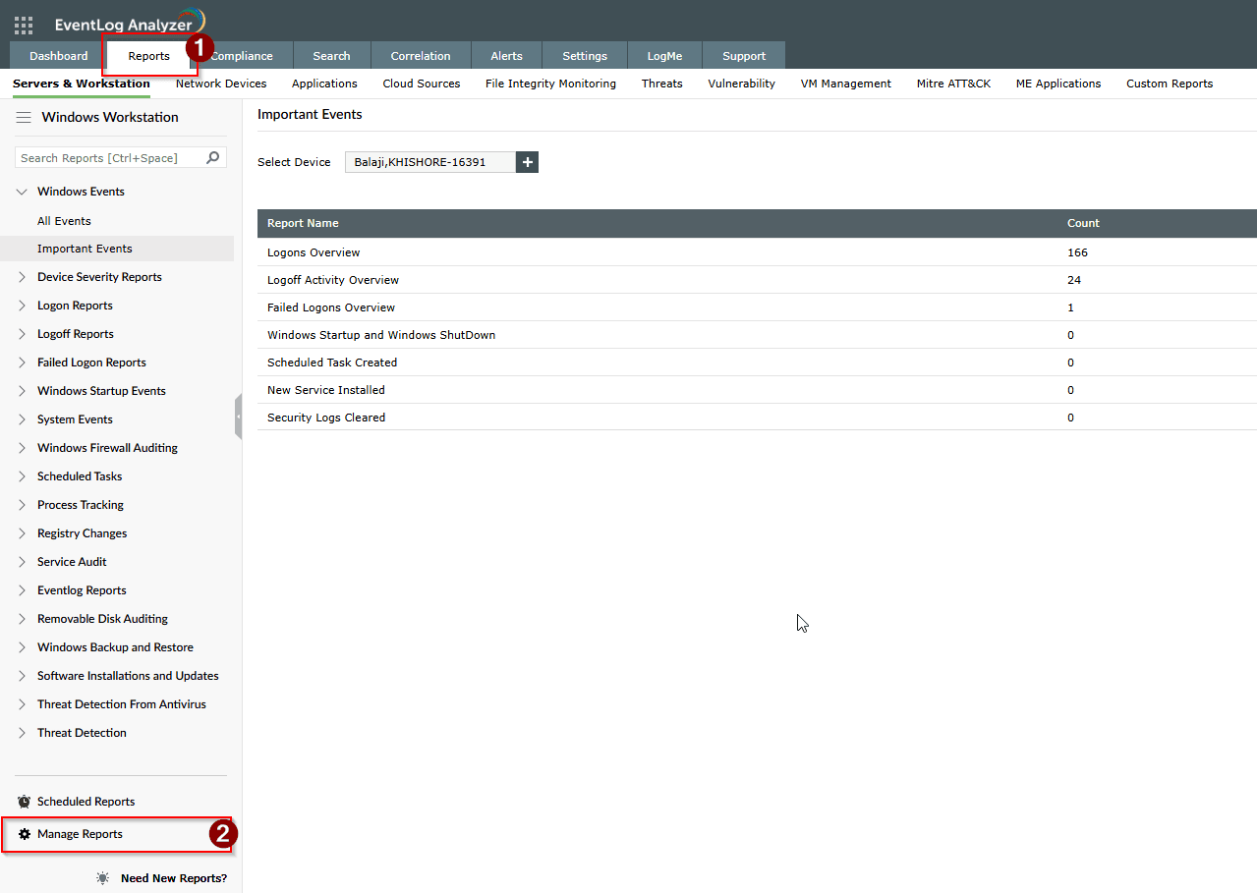Add device with the plus button
Screen dimensions: 1257x893
click(528, 162)
